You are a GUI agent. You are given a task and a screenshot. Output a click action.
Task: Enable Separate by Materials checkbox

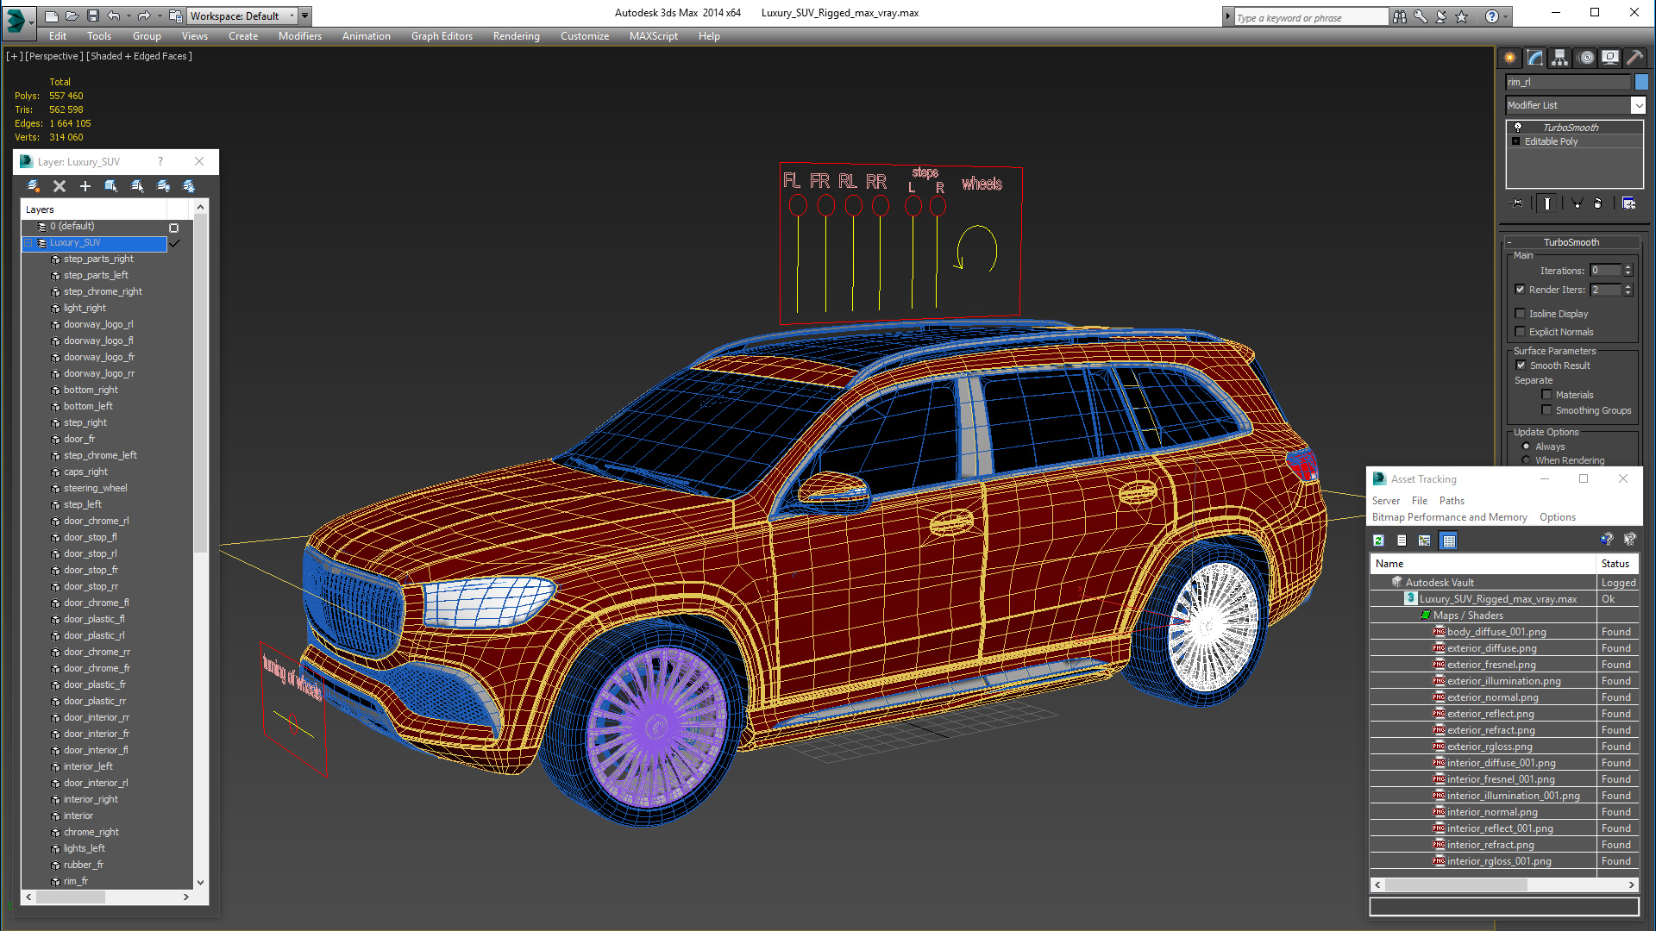1547,395
